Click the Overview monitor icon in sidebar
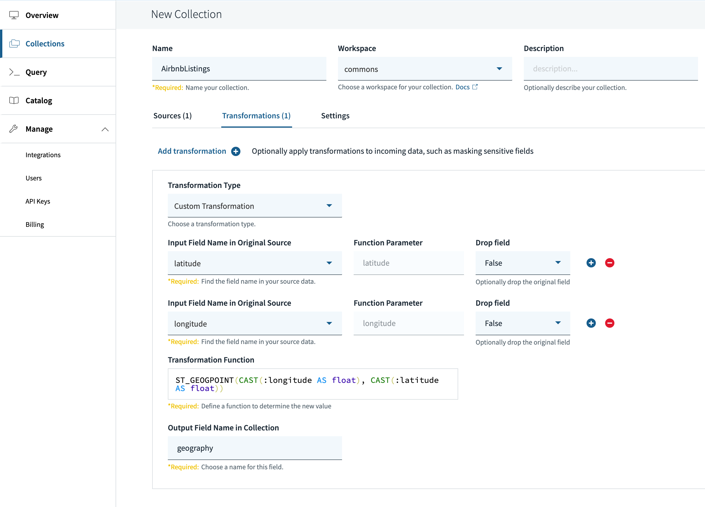 click(x=14, y=15)
